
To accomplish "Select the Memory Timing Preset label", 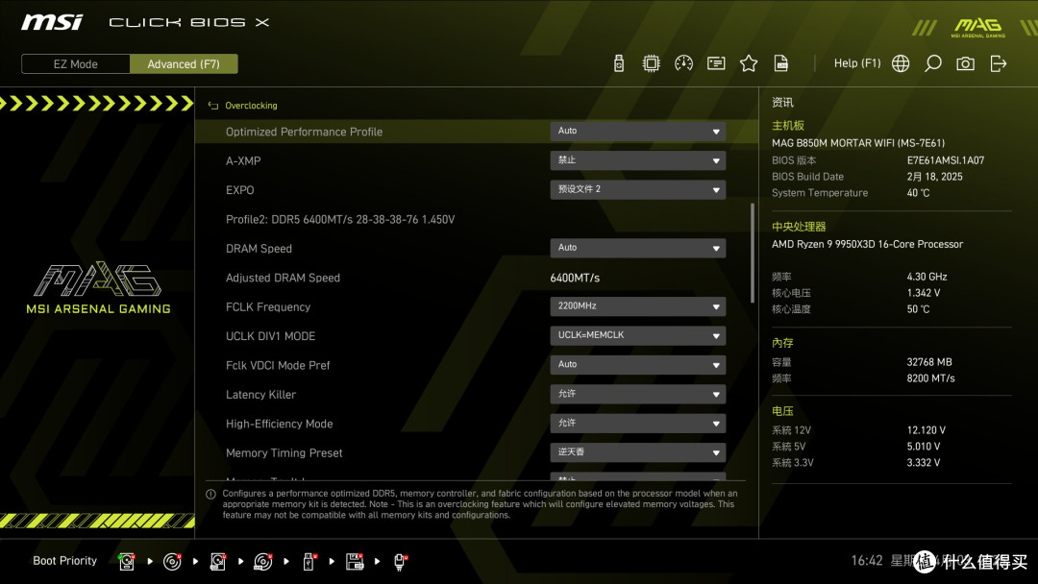I will point(284,453).
